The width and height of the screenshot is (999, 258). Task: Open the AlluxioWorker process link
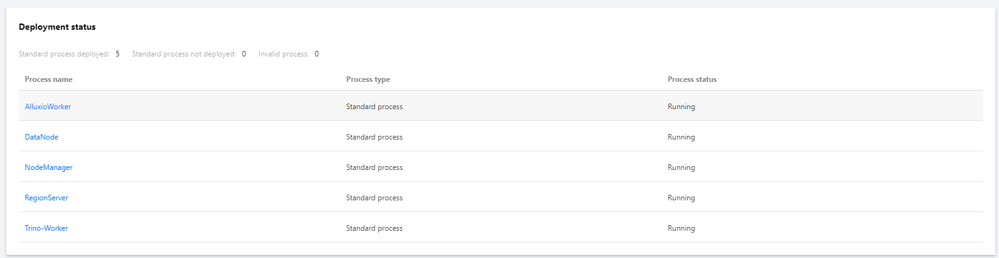(x=48, y=107)
